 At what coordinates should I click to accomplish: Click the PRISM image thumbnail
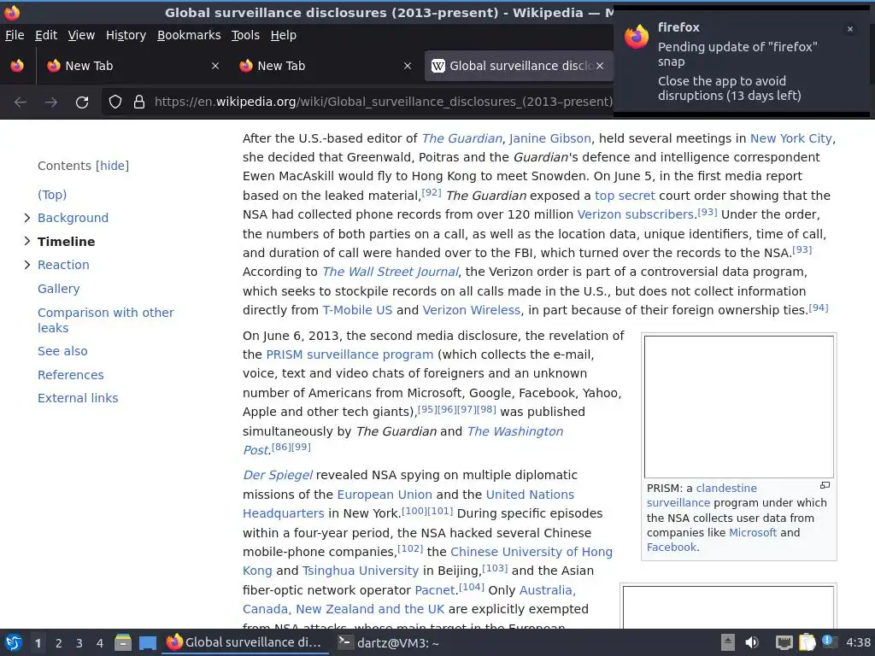point(739,407)
